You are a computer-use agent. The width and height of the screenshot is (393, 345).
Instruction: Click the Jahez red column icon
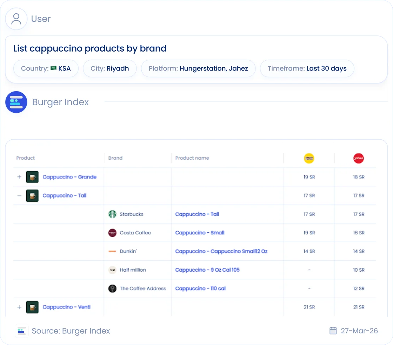point(359,158)
